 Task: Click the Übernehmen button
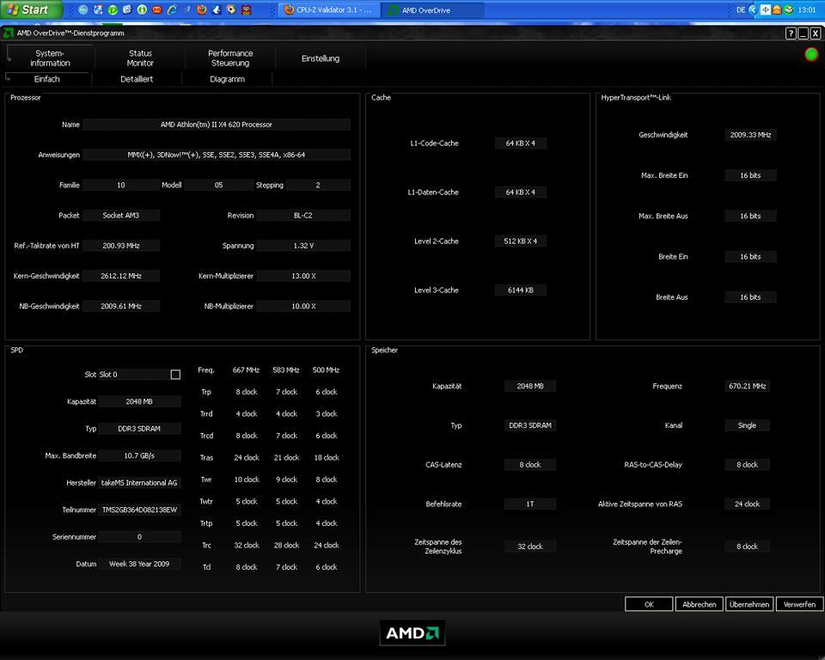(749, 604)
